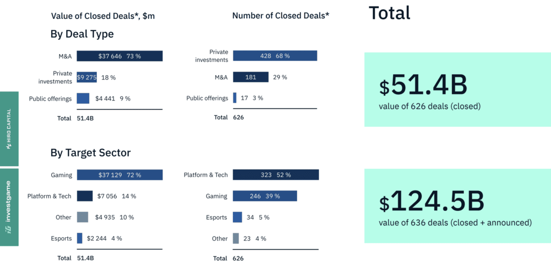Click the gray Other 23 deals bar
551x270 pixels.
pos(236,238)
